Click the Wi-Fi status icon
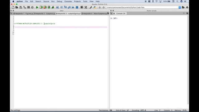This screenshot has width=199, height=112. 156,1
